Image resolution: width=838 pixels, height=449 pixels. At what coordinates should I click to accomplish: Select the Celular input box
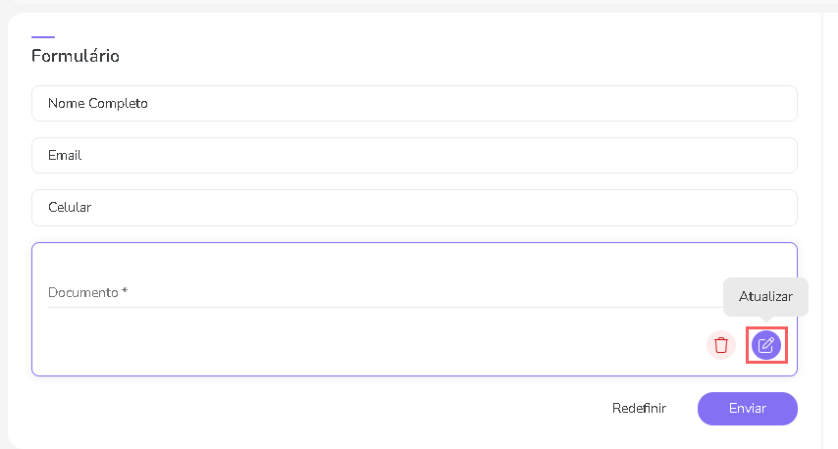tap(414, 208)
